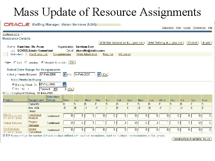215x161 pixels.
Task: Click Go next to the View options
Action: (72, 62)
